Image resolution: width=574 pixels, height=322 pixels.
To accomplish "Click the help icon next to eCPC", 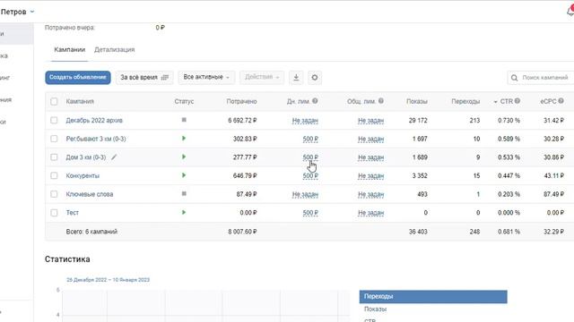I will (x=561, y=101).
